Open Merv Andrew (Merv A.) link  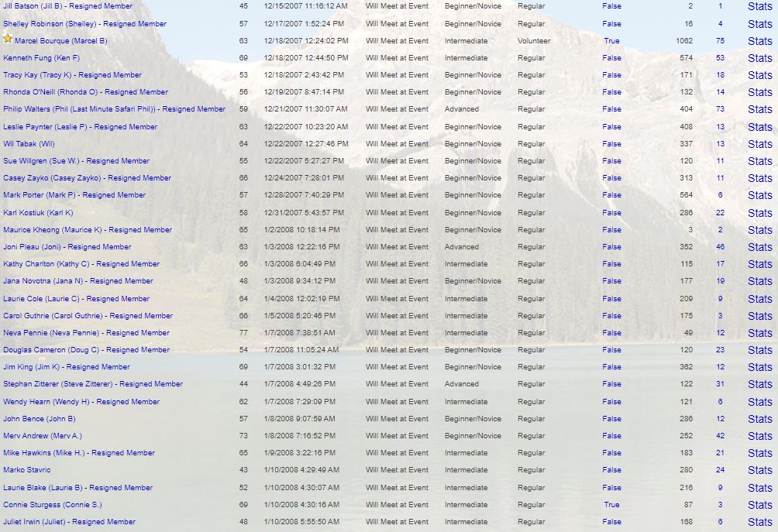pyautogui.click(x=43, y=436)
